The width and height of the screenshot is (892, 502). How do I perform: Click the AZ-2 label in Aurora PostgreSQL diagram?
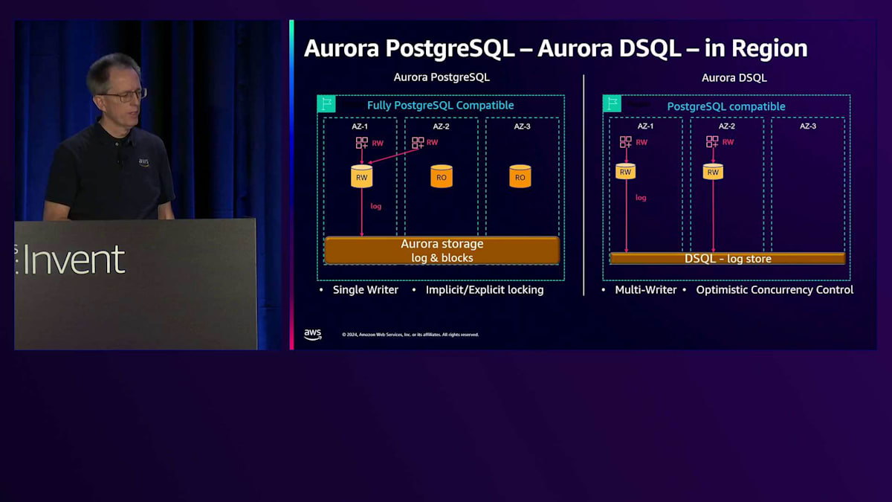[442, 126]
